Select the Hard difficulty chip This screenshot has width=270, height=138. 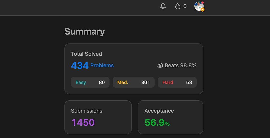tap(177, 82)
